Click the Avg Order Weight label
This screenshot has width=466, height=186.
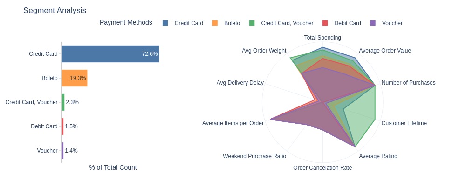264,51
